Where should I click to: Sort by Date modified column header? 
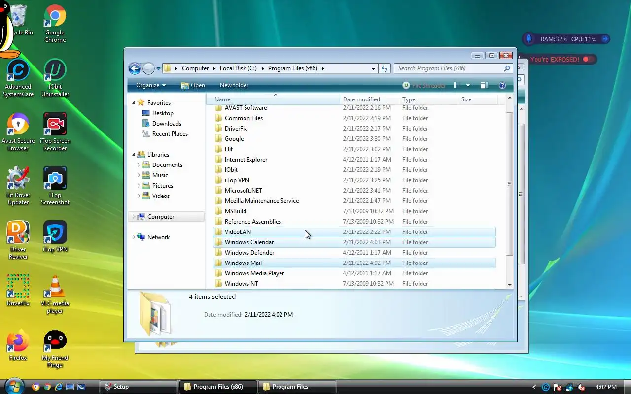tap(370, 99)
